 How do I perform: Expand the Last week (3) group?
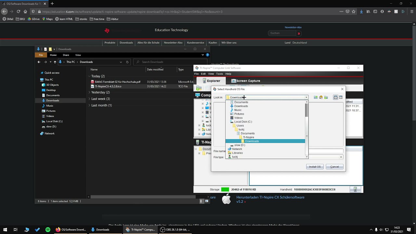89,99
